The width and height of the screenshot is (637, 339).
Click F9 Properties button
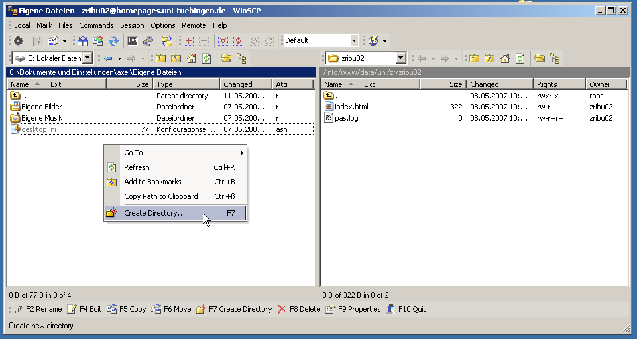point(353,309)
